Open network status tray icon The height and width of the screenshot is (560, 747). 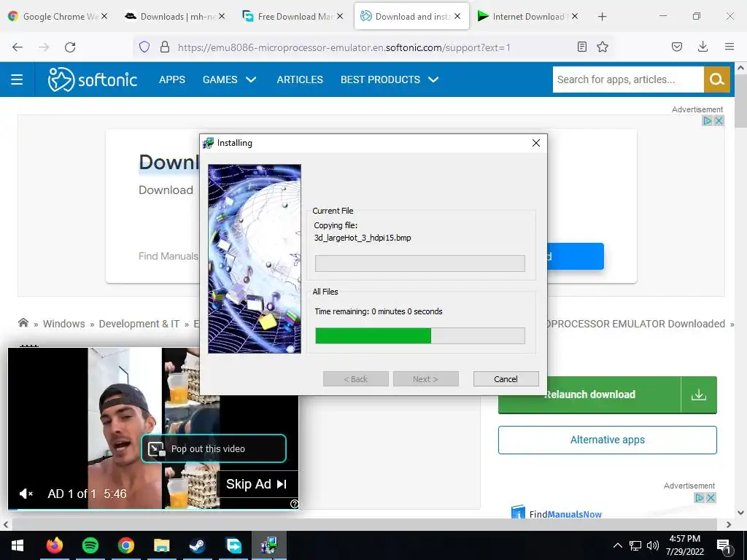coord(635,545)
